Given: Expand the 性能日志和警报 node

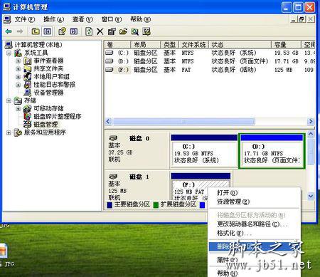Looking at the screenshot, I should pyautogui.click(x=18, y=85).
